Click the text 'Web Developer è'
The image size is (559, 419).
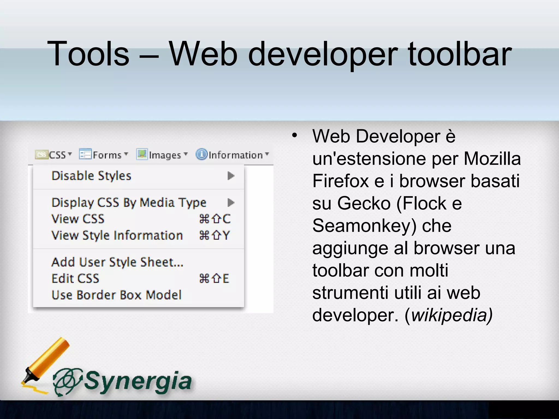coord(384,136)
